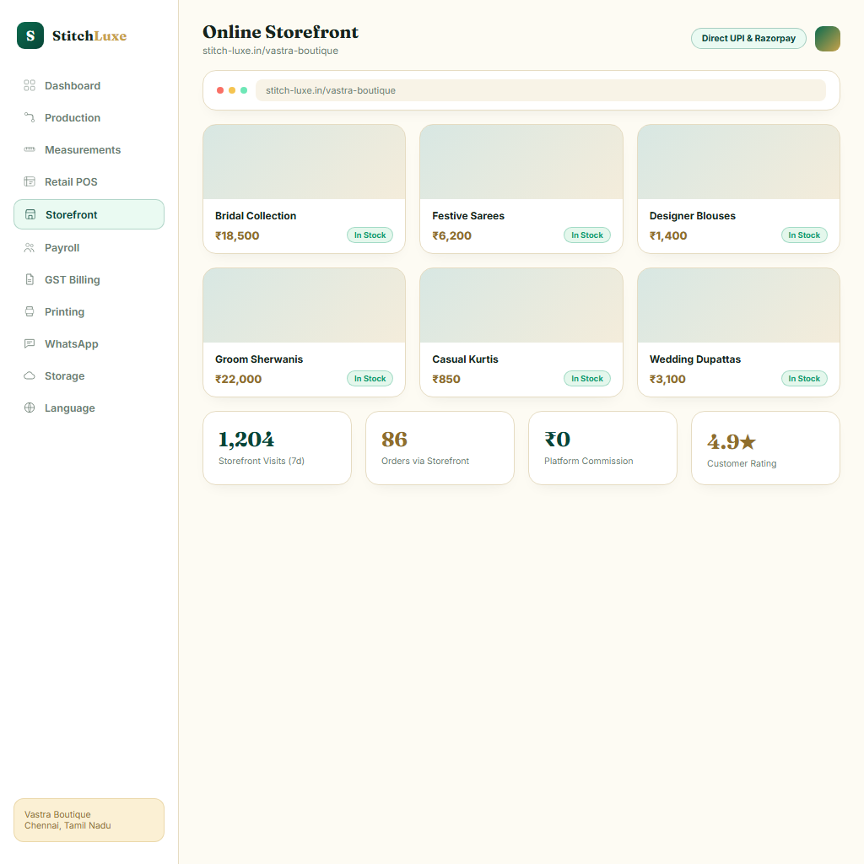Open the Vastra Boutique location card

click(89, 820)
